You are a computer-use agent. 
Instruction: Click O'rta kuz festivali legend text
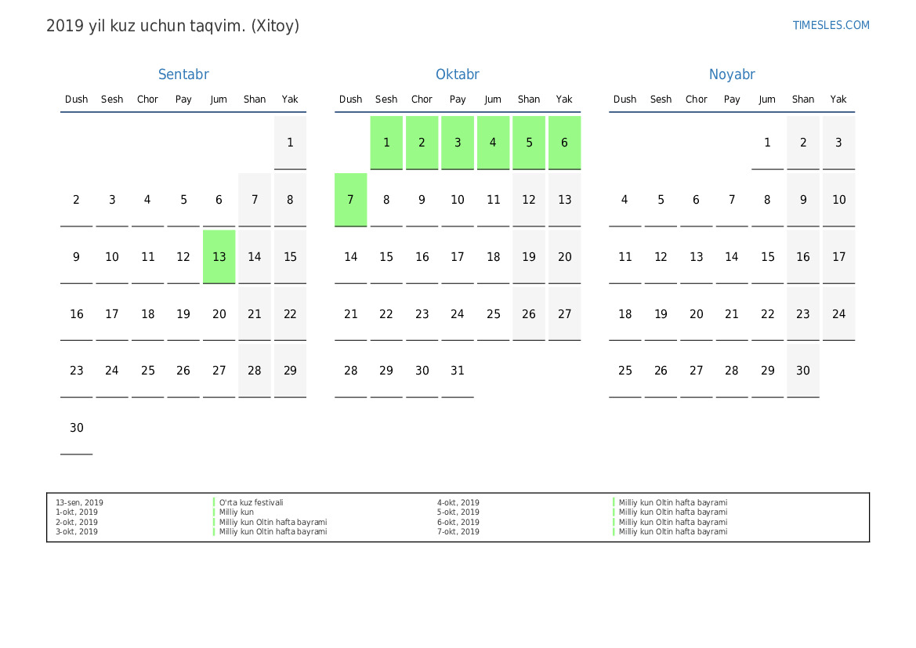click(252, 502)
